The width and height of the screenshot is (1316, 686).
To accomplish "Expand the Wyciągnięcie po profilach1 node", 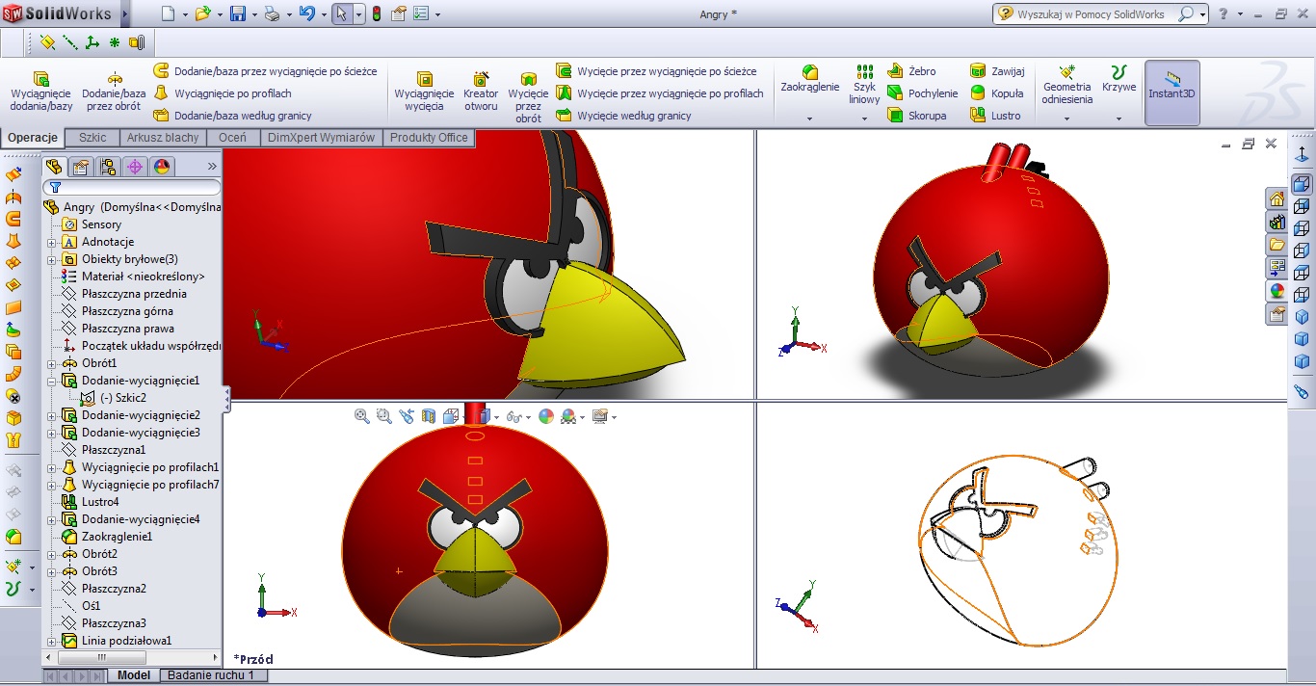I will click(x=51, y=467).
